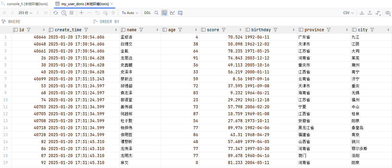392x168 pixels.
Task: Open the CSV data extractor dropdown
Action: coord(348,13)
